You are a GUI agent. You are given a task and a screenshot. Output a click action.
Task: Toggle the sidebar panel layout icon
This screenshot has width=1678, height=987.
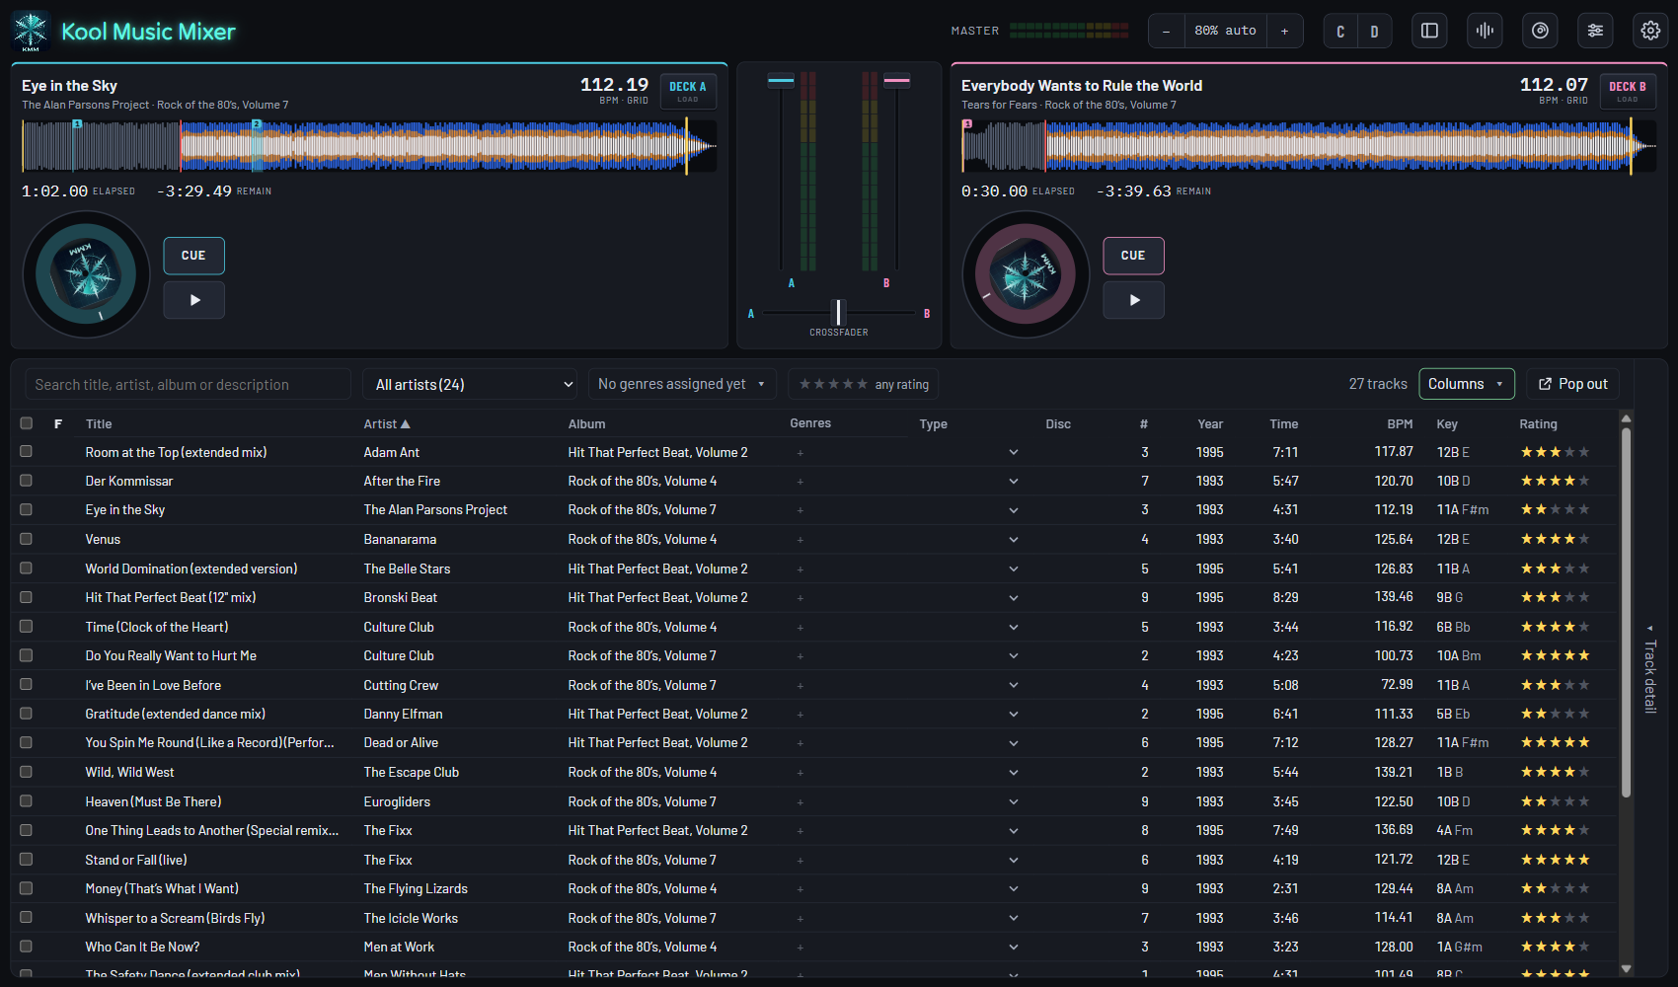1429,31
